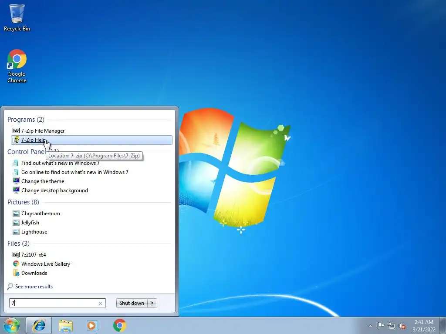Viewport: 446px width, 334px height.
Task: Open Google Chrome from the taskbar
Action: pos(120,325)
